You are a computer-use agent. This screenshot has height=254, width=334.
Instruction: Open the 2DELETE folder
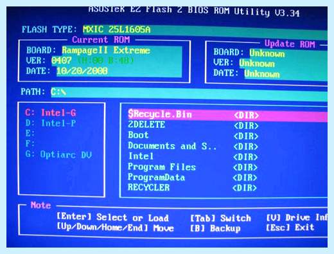(x=193, y=125)
